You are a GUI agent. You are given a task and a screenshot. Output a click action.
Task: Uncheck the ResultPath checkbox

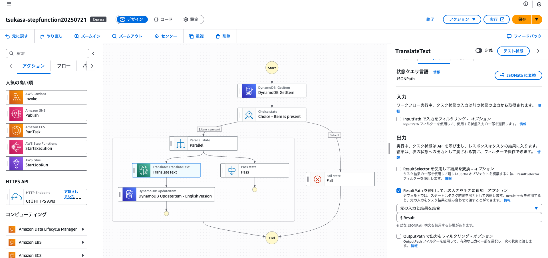399,191
